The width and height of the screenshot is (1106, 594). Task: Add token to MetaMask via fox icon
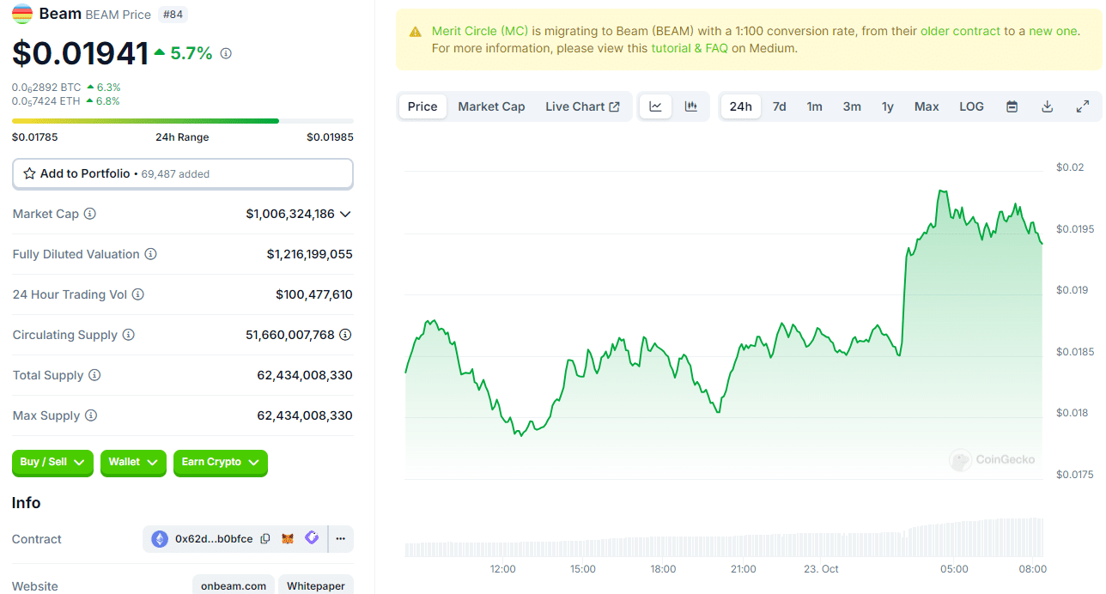click(289, 539)
